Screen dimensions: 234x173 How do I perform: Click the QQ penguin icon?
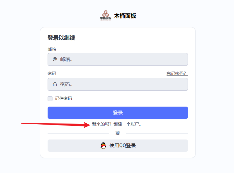click(x=103, y=146)
